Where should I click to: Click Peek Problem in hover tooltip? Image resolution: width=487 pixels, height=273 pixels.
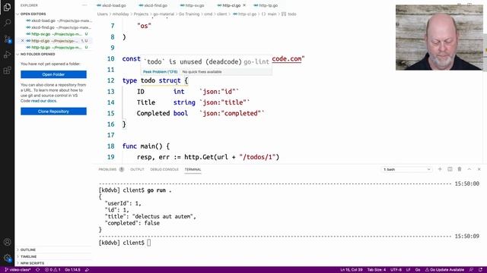click(161, 72)
